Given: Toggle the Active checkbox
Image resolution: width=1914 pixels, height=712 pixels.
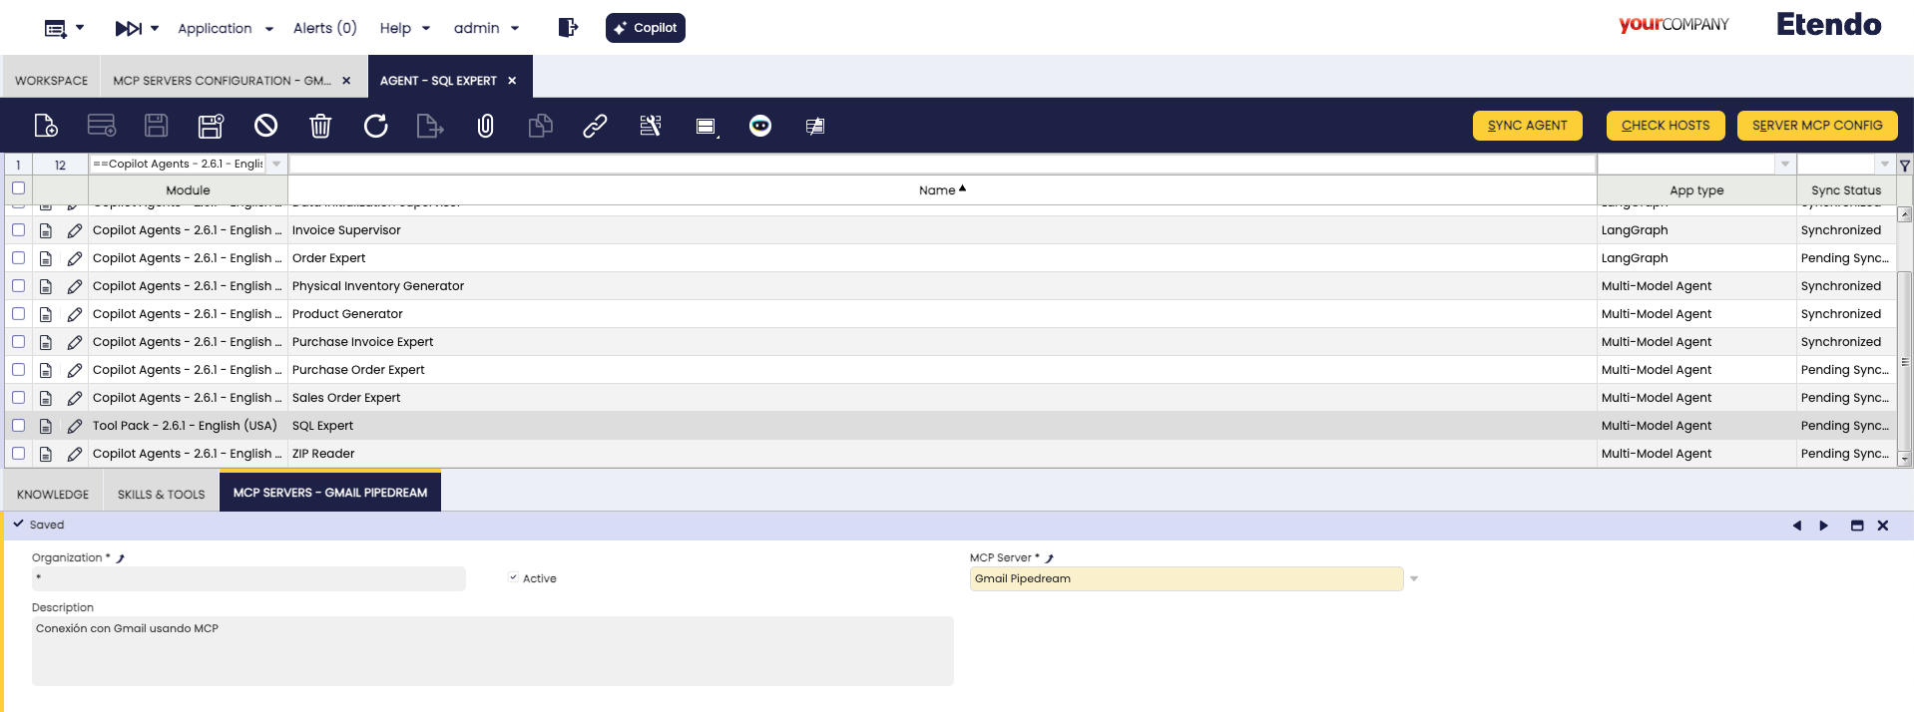Looking at the screenshot, I should click(513, 577).
